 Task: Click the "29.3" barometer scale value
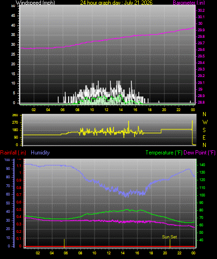(201, 69)
